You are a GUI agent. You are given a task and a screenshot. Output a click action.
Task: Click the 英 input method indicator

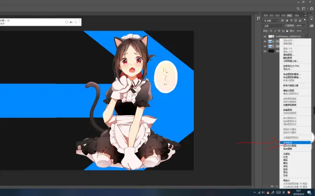(284, 192)
